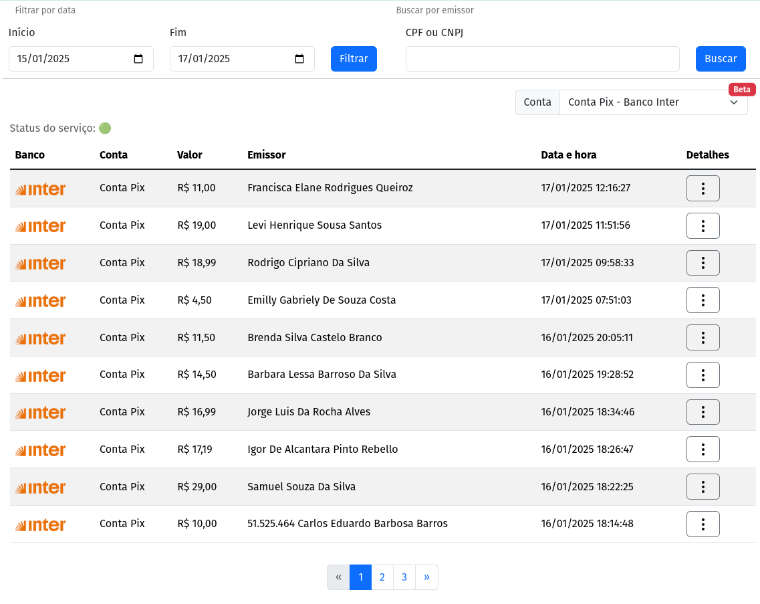Click the green service status indicator
The image size is (760, 604).
click(105, 128)
